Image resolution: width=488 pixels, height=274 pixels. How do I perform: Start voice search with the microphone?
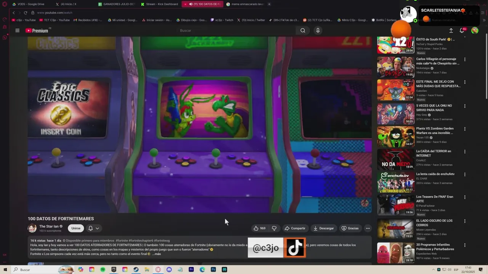(x=318, y=30)
